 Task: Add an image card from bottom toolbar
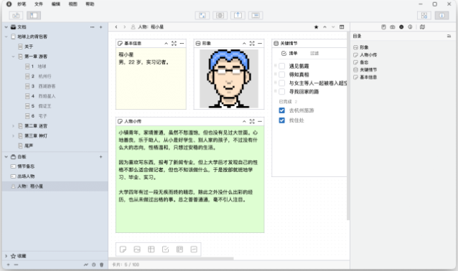point(137,249)
